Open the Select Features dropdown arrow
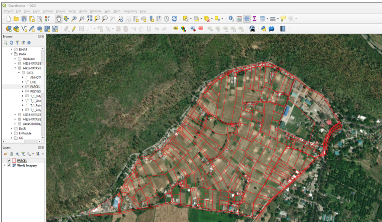Viewport: 382px width, 222px height. coord(191,19)
